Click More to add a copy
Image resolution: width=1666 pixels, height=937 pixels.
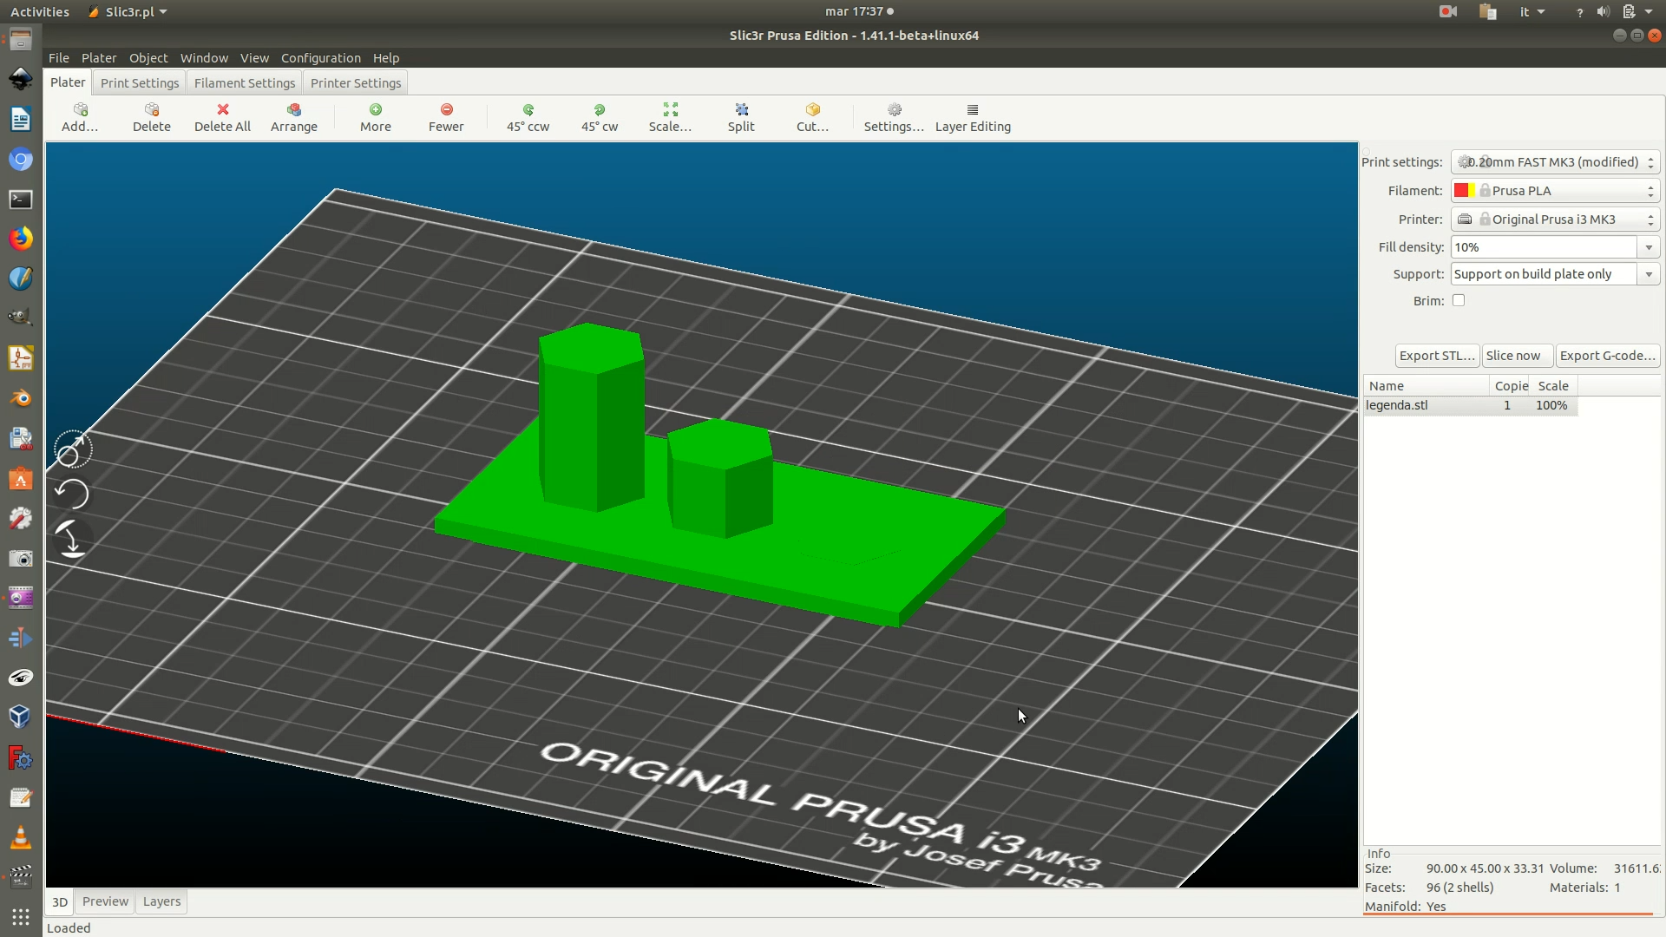tap(376, 117)
